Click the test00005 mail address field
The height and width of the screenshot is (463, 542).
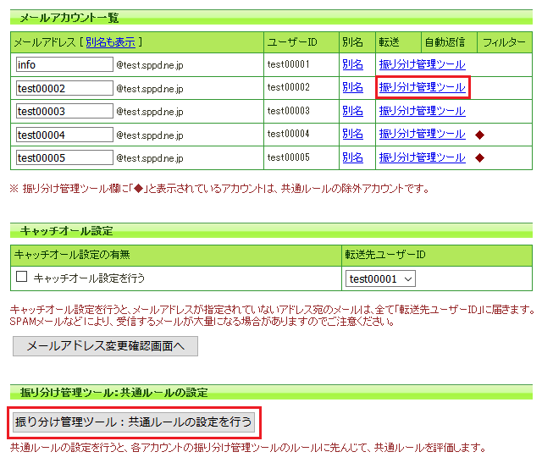point(64,157)
